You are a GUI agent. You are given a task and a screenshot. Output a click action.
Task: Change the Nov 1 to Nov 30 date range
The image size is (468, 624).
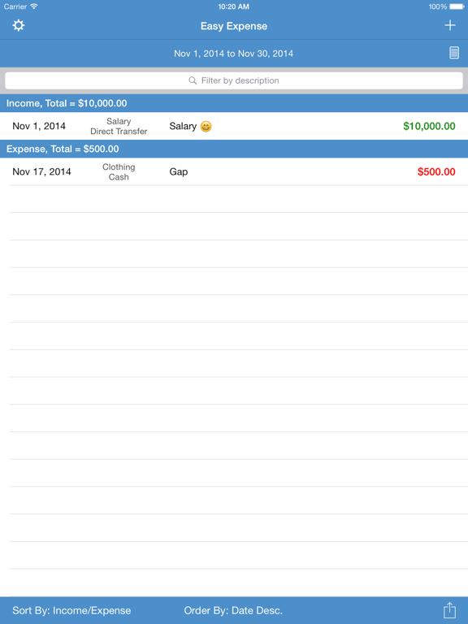click(234, 54)
